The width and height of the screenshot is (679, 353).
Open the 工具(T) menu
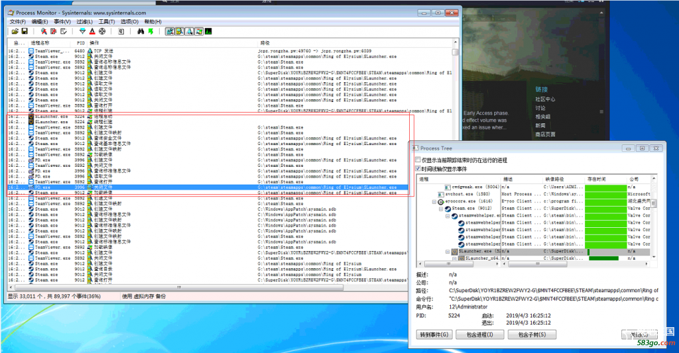pyautogui.click(x=107, y=22)
